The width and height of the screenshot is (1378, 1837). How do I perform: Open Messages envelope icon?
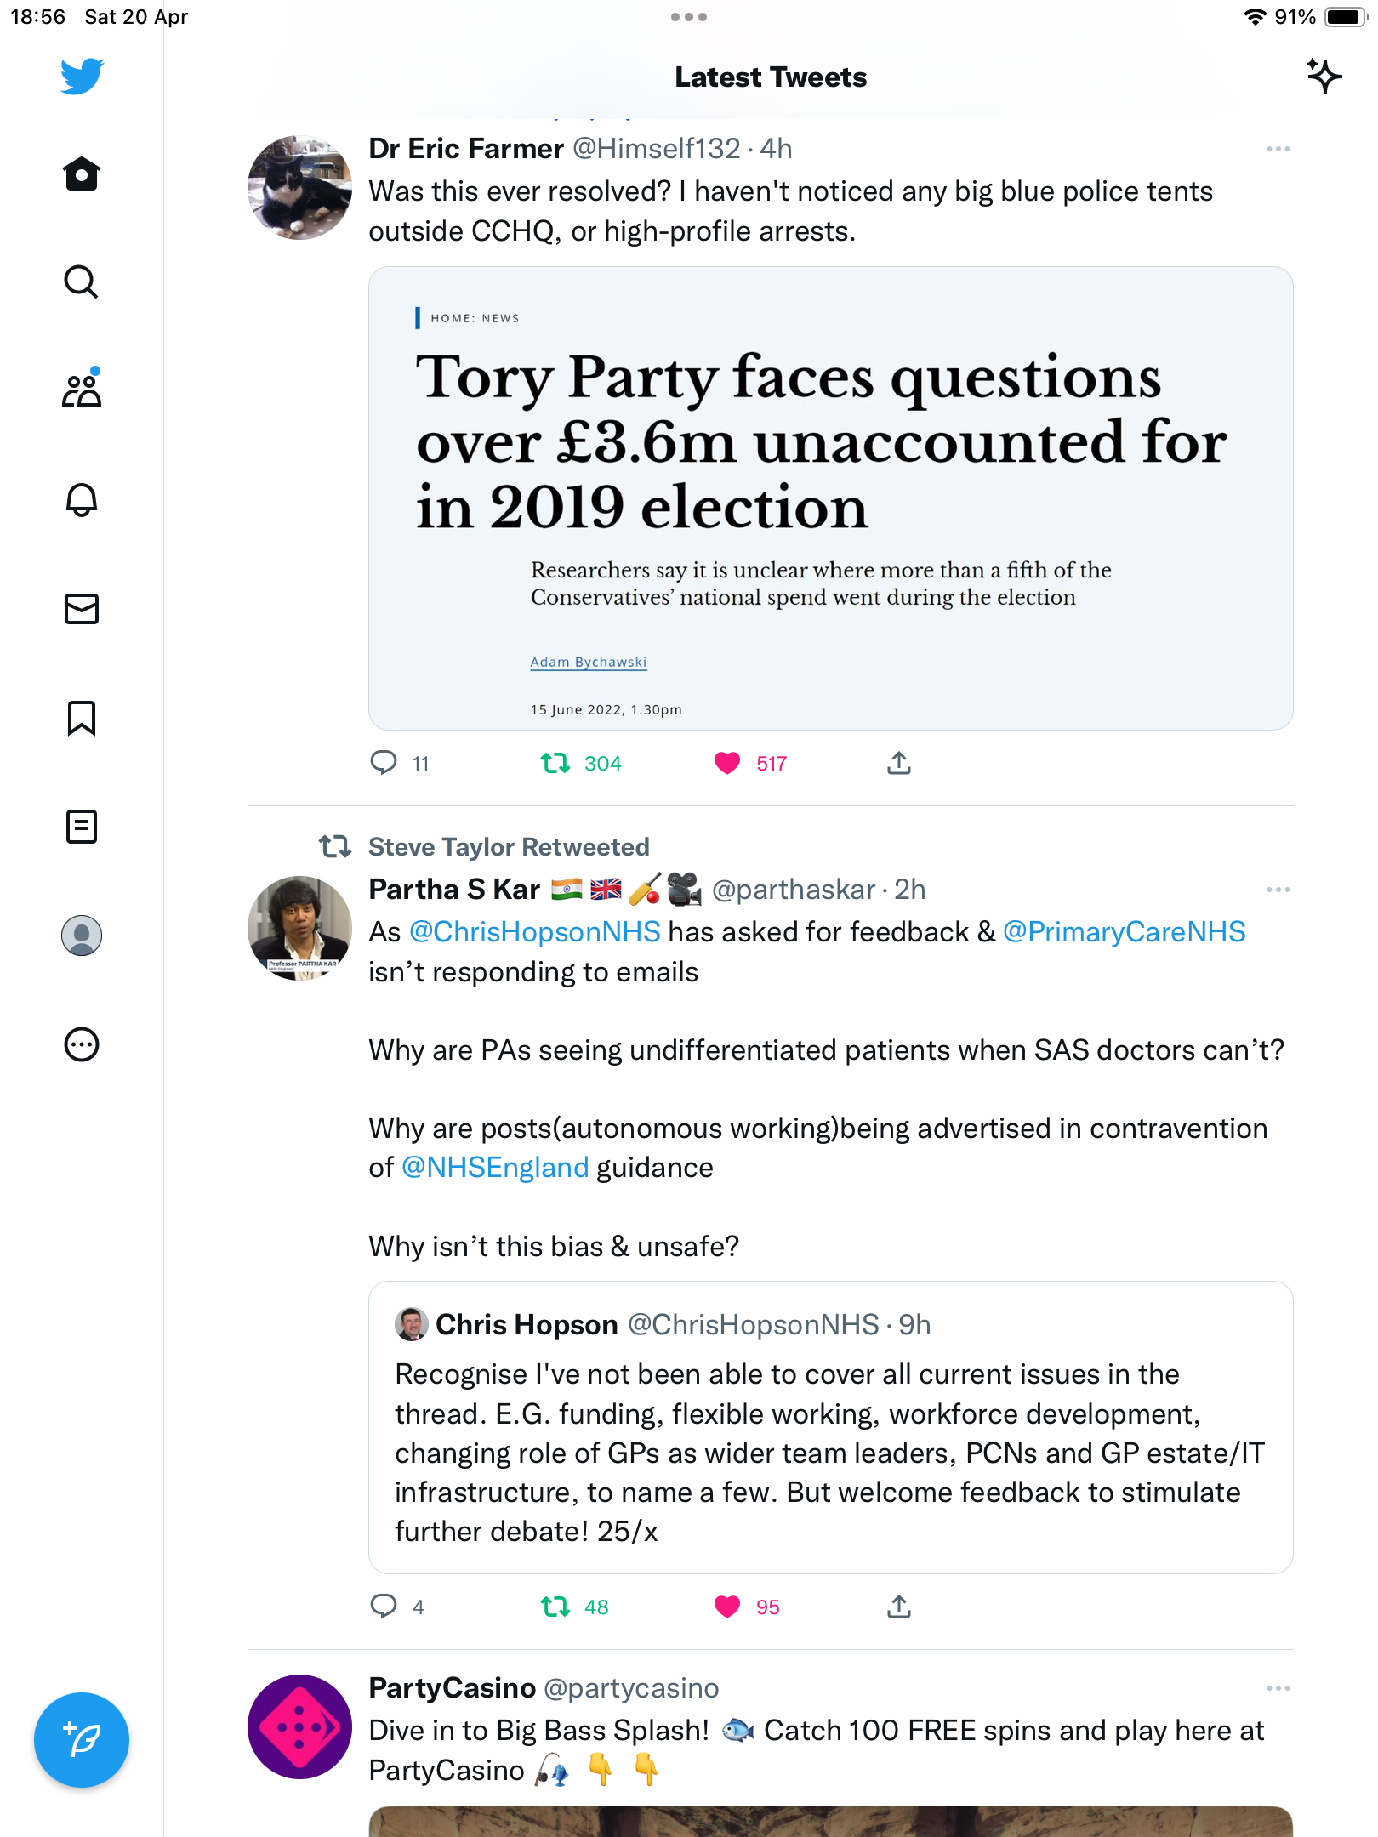point(82,609)
